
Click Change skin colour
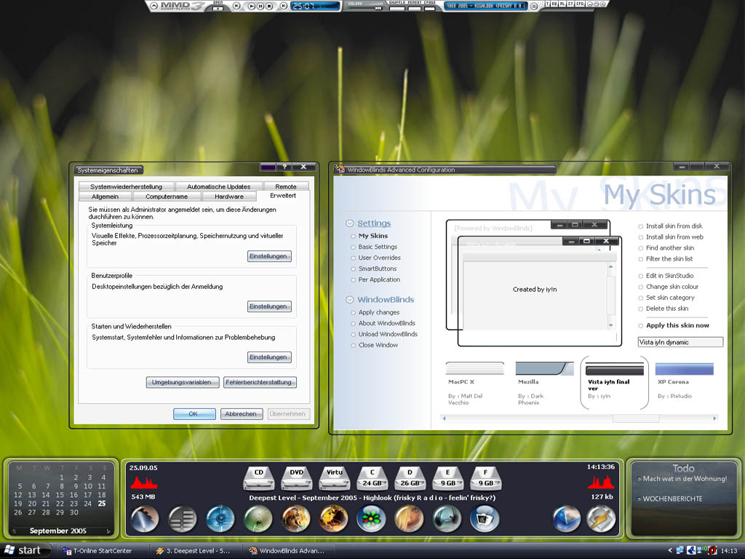(672, 287)
